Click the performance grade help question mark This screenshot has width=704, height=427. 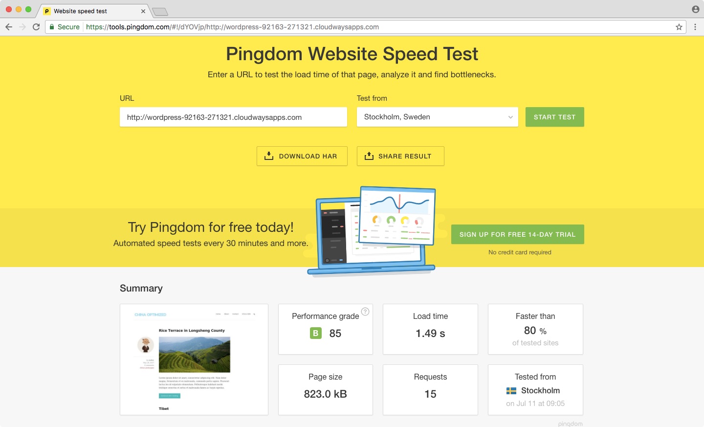[x=365, y=312]
